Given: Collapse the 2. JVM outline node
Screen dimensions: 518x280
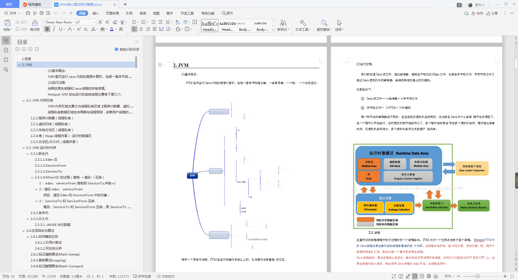Looking at the screenshot, I should pos(19,65).
